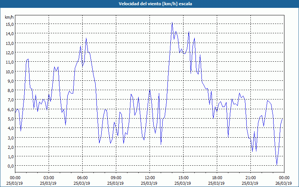Select the '14,0' y-axis label
Viewport: 299px width, 187px height.
[10, 34]
